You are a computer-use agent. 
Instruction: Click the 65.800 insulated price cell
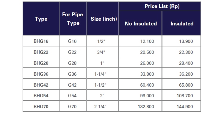(x=181, y=85)
